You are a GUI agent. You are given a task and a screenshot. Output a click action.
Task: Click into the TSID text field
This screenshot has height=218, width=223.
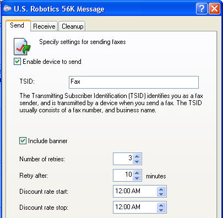tap(134, 82)
